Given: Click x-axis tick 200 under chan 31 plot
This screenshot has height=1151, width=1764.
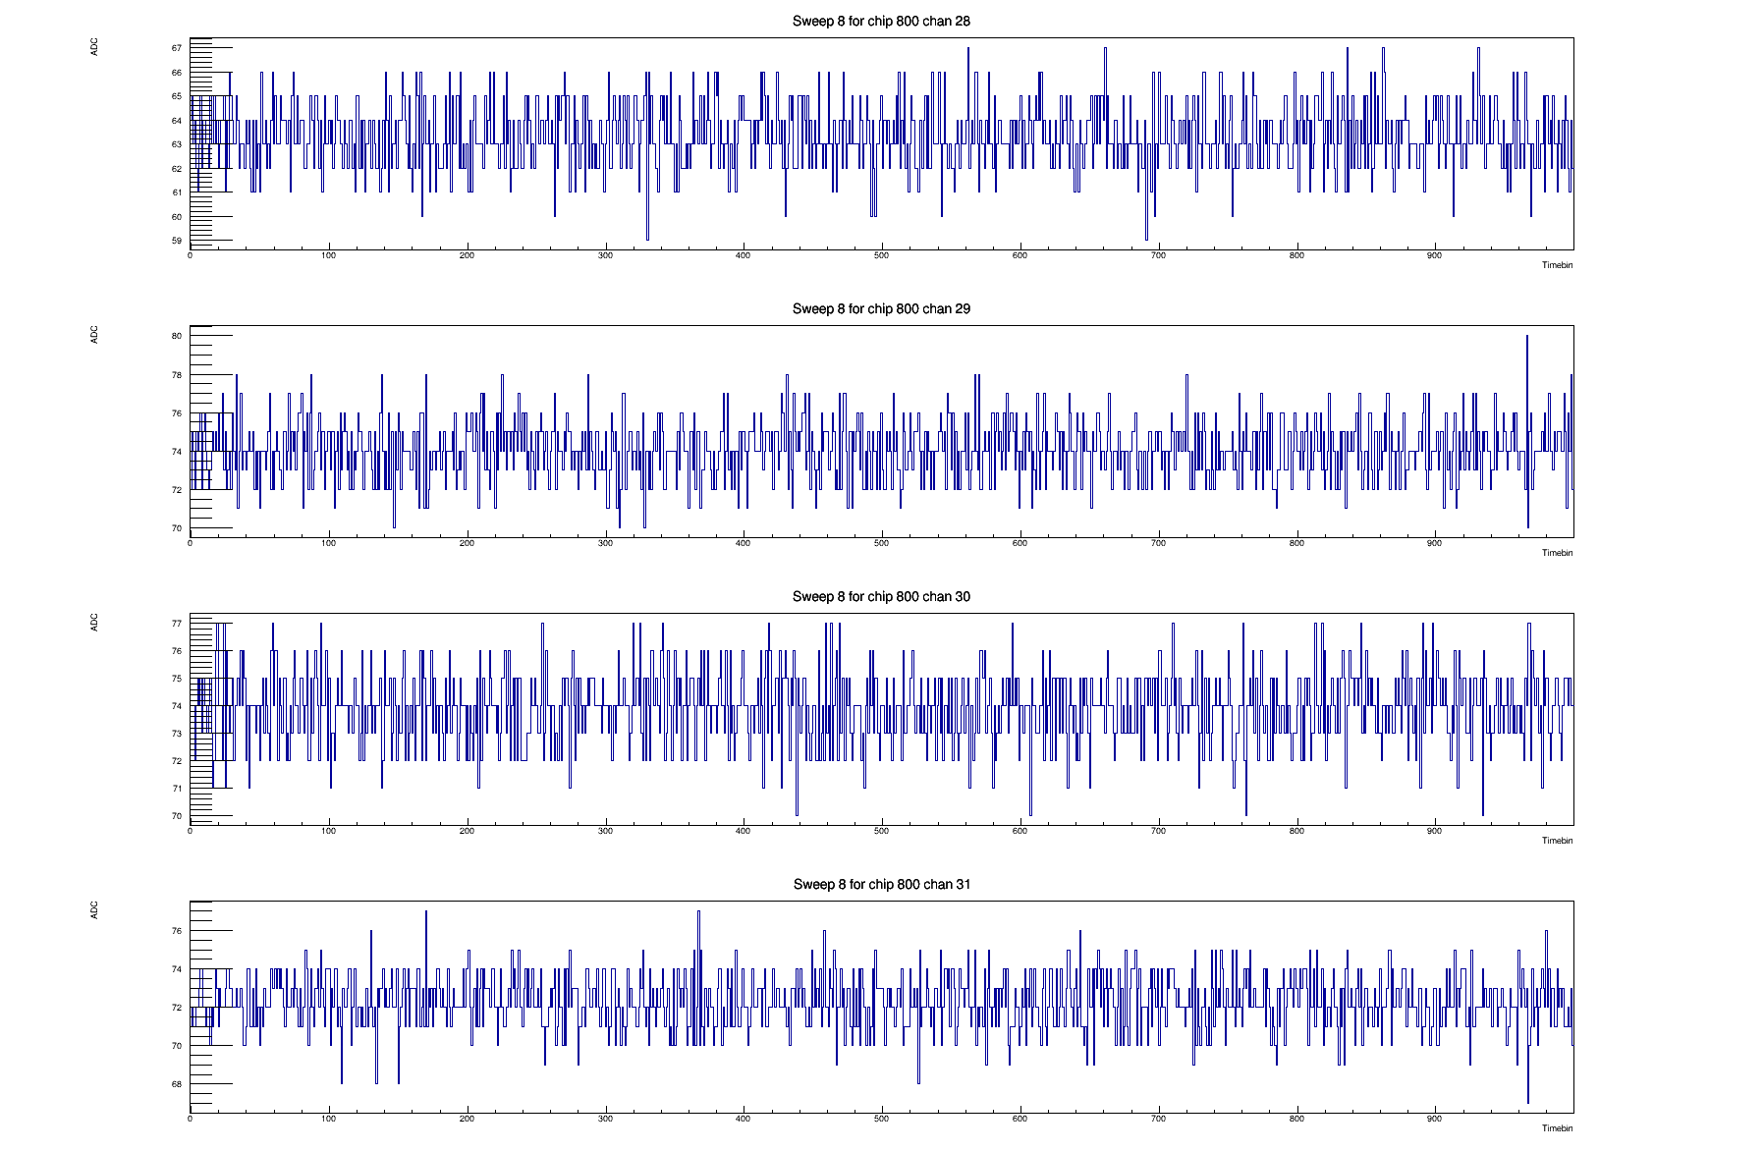Looking at the screenshot, I should [x=467, y=1119].
